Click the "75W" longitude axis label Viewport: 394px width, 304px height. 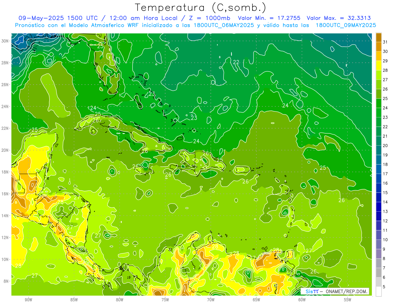click(165, 300)
